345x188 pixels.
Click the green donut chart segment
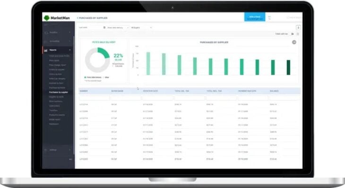[x=104, y=52]
